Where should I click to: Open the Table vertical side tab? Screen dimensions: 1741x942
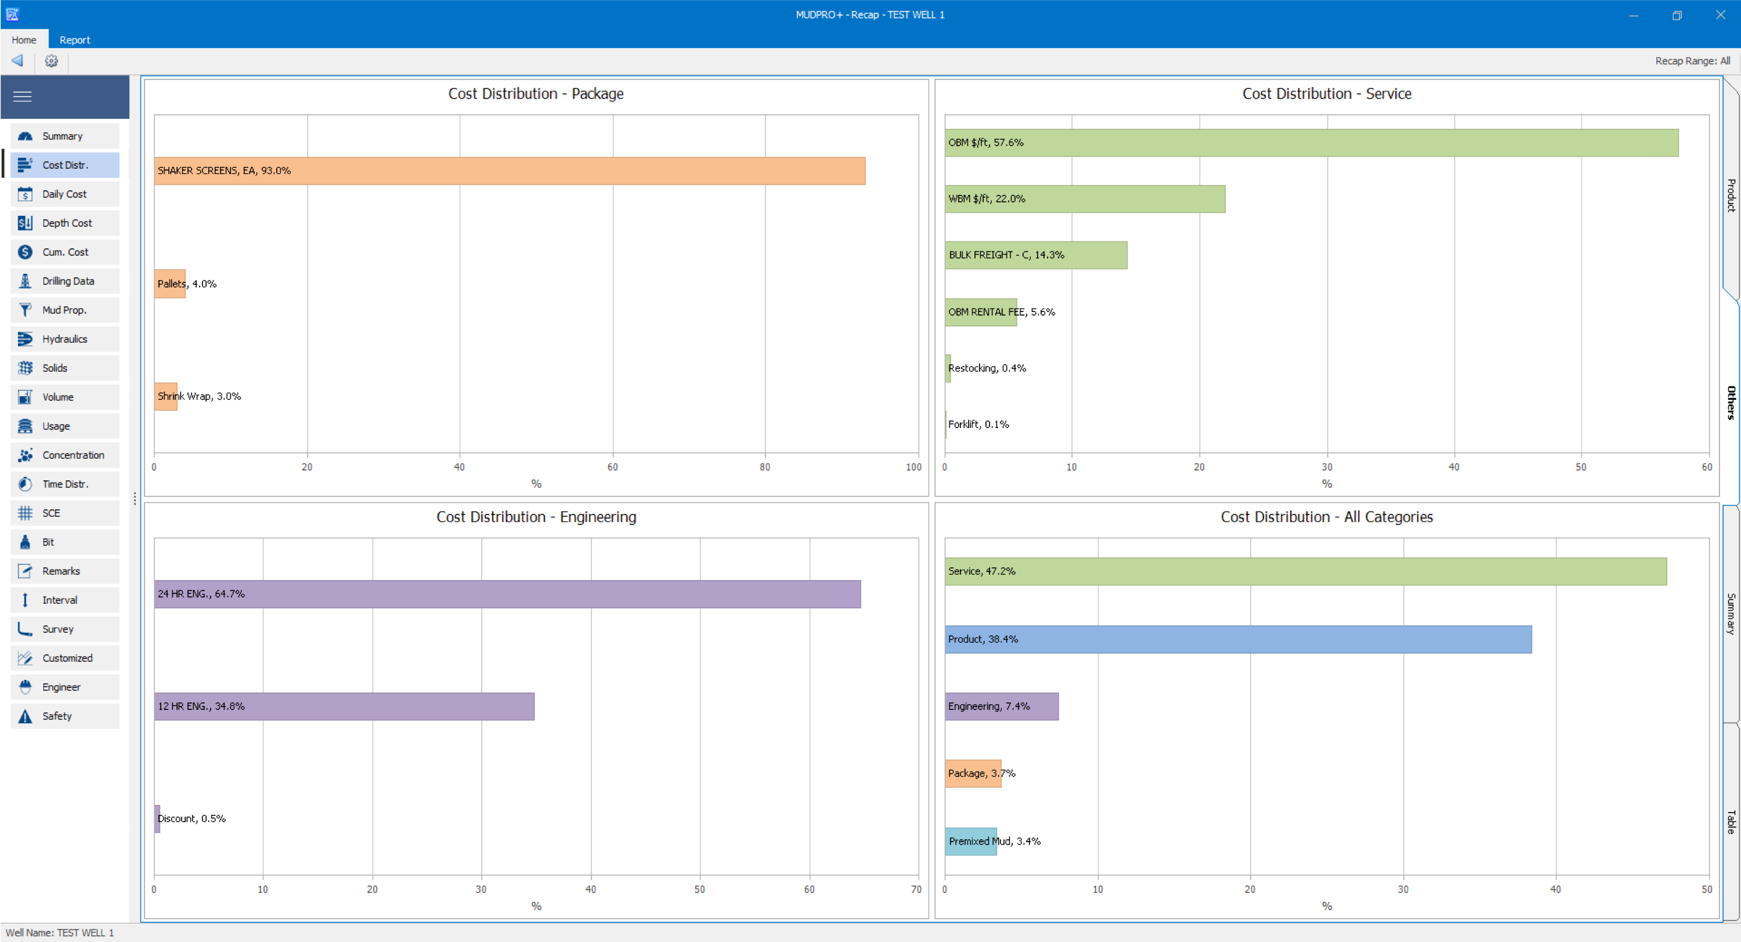pos(1731,822)
